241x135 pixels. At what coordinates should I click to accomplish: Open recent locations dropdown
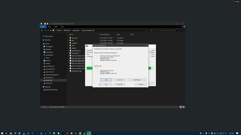pyautogui.click(x=48, y=30)
